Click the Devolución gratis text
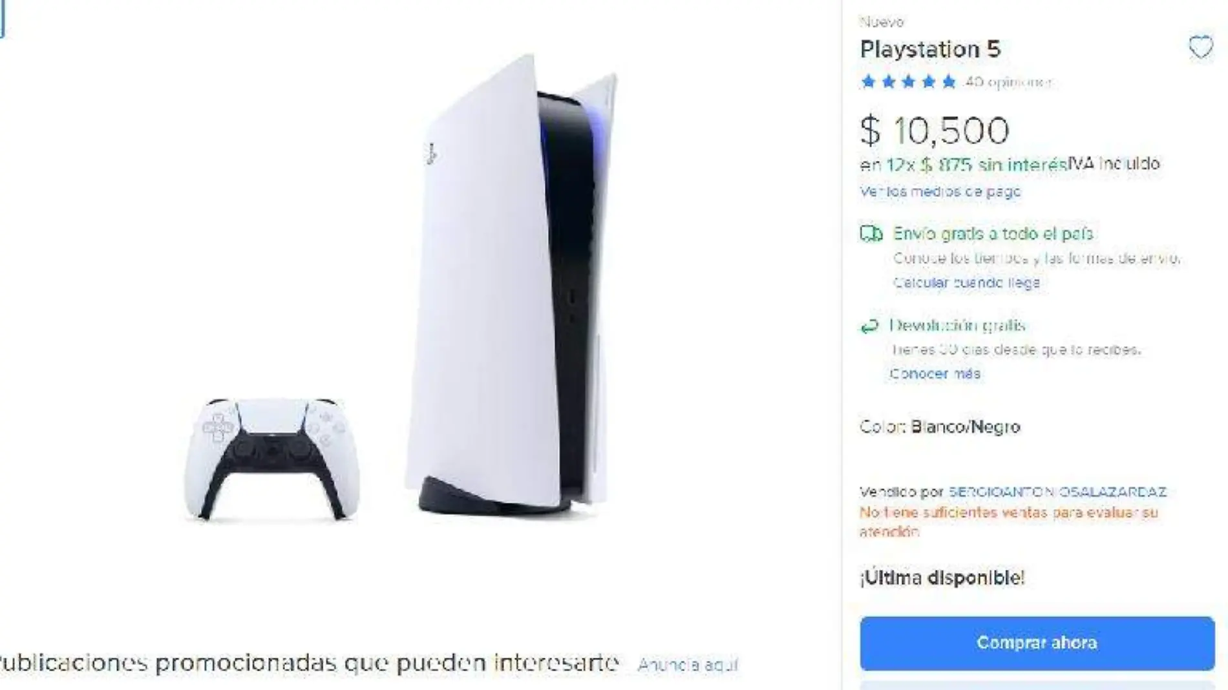Screen dimensions: 1228x690 [957, 325]
